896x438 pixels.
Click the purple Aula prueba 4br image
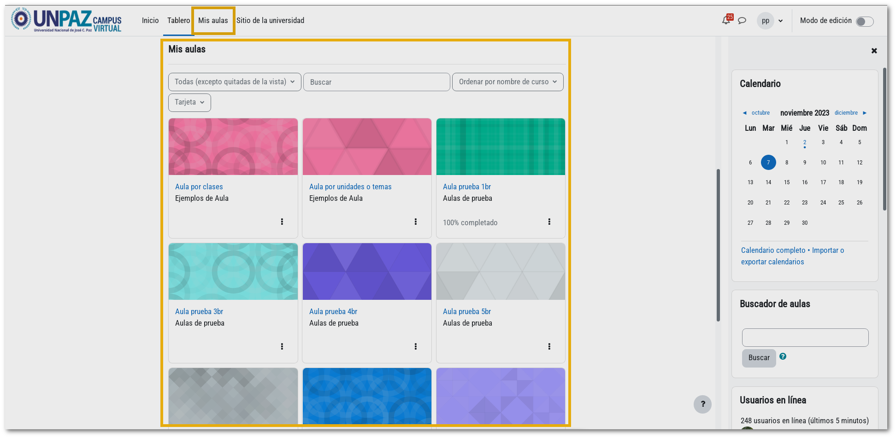coord(367,271)
